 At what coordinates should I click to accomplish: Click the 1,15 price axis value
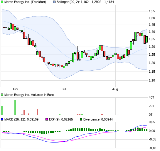[x=152, y=72]
